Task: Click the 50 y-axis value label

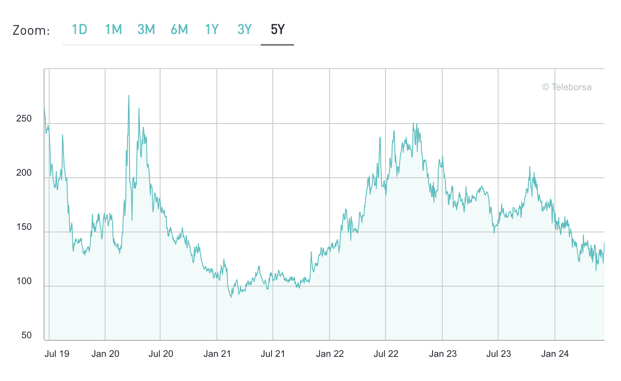Action: pyautogui.click(x=26, y=335)
